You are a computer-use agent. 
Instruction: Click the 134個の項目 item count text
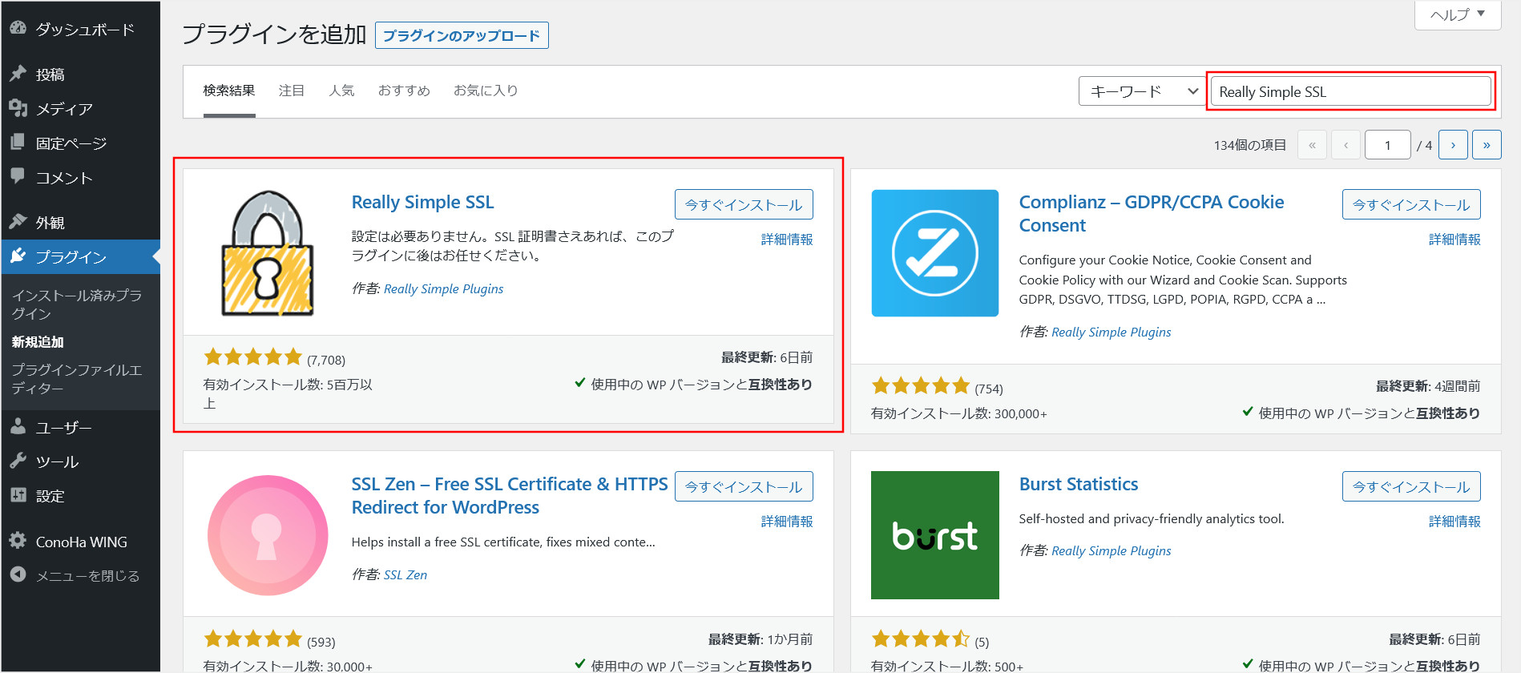pyautogui.click(x=1249, y=145)
